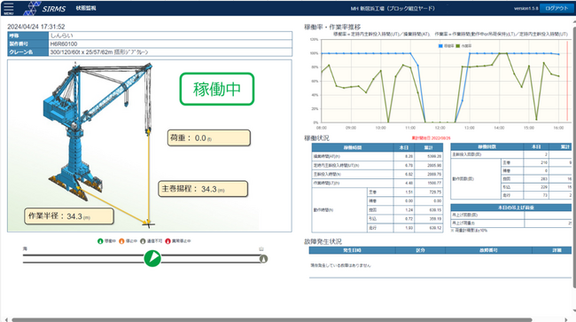This screenshot has width=576, height=322.
Task: Click the gray 通信不可 legend icon
Action: 143,241
